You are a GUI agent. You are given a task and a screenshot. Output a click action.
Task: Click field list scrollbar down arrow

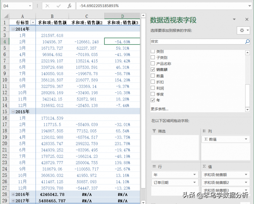[247, 110]
